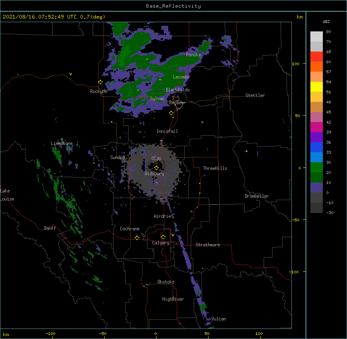Image resolution: width=347 pixels, height=339 pixels.
Task: Click the timestamp 2021/08/16 07:52:49 UTC
Action: (40, 17)
